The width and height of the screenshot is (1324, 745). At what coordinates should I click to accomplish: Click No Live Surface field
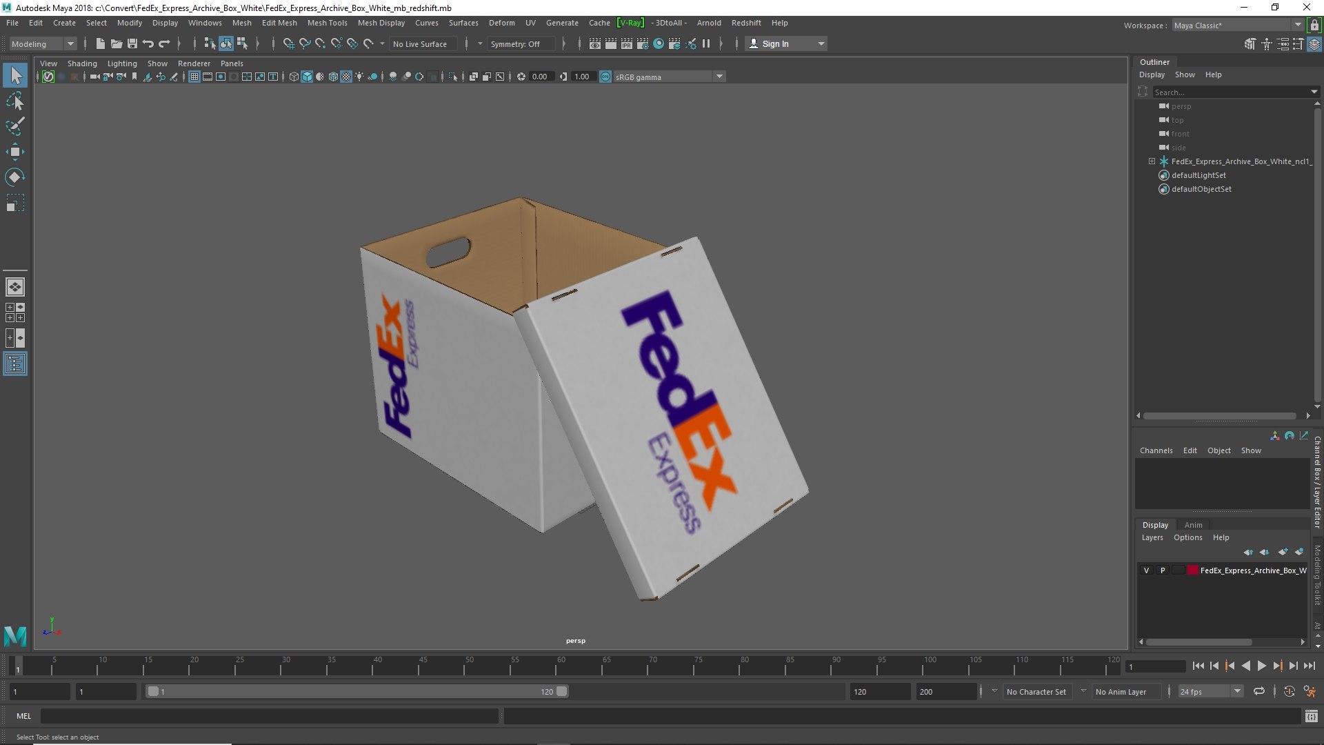pyautogui.click(x=424, y=43)
